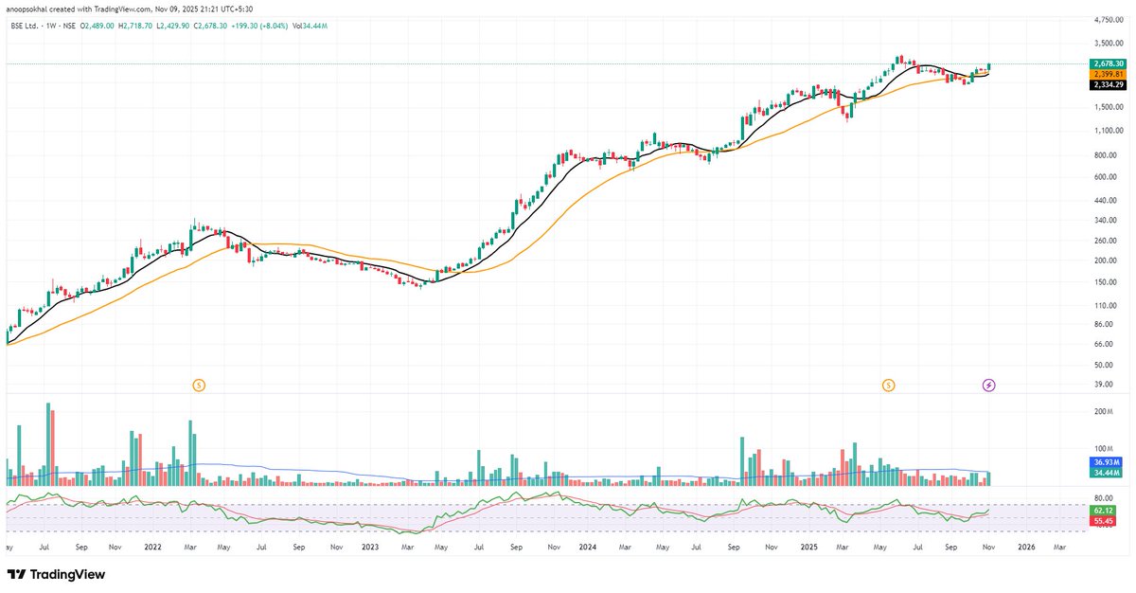Image resolution: width=1136 pixels, height=593 pixels.
Task: Click the blue 36.93M volume average label
Action: click(x=1108, y=460)
